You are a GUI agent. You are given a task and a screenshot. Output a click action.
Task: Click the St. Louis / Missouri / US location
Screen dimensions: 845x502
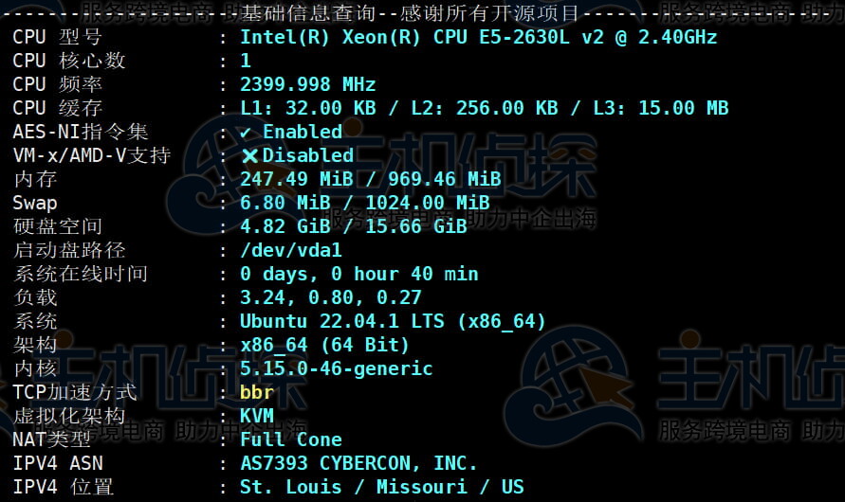click(381, 487)
